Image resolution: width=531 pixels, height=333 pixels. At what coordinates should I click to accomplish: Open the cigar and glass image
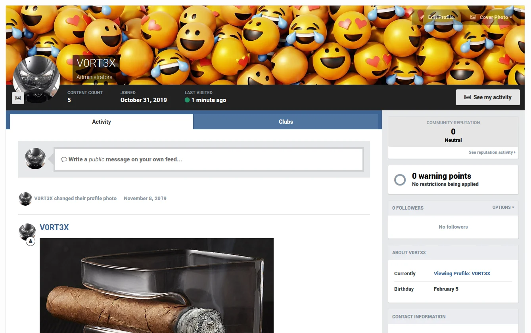tap(157, 285)
